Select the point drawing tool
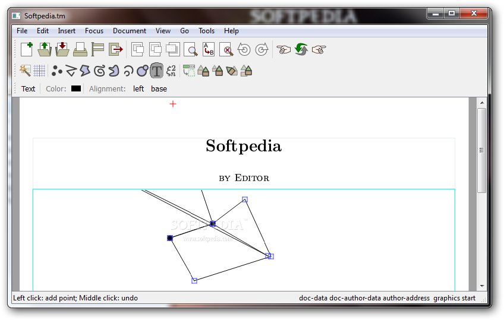This screenshot has height=320, width=504. coord(57,71)
